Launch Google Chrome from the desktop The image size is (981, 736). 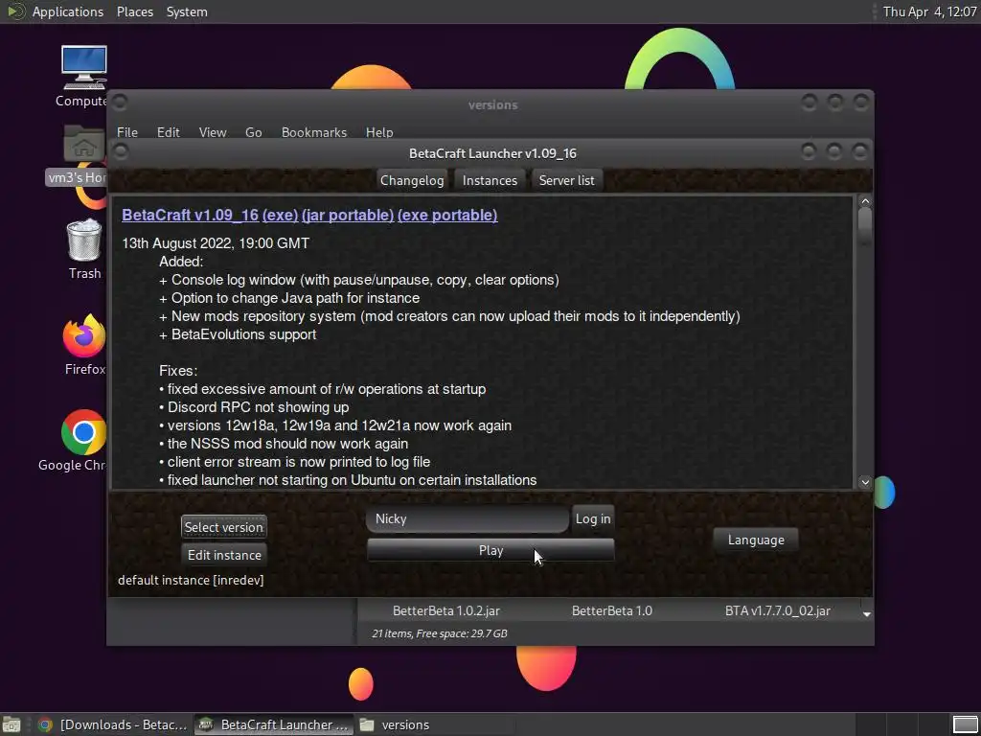click(x=83, y=440)
